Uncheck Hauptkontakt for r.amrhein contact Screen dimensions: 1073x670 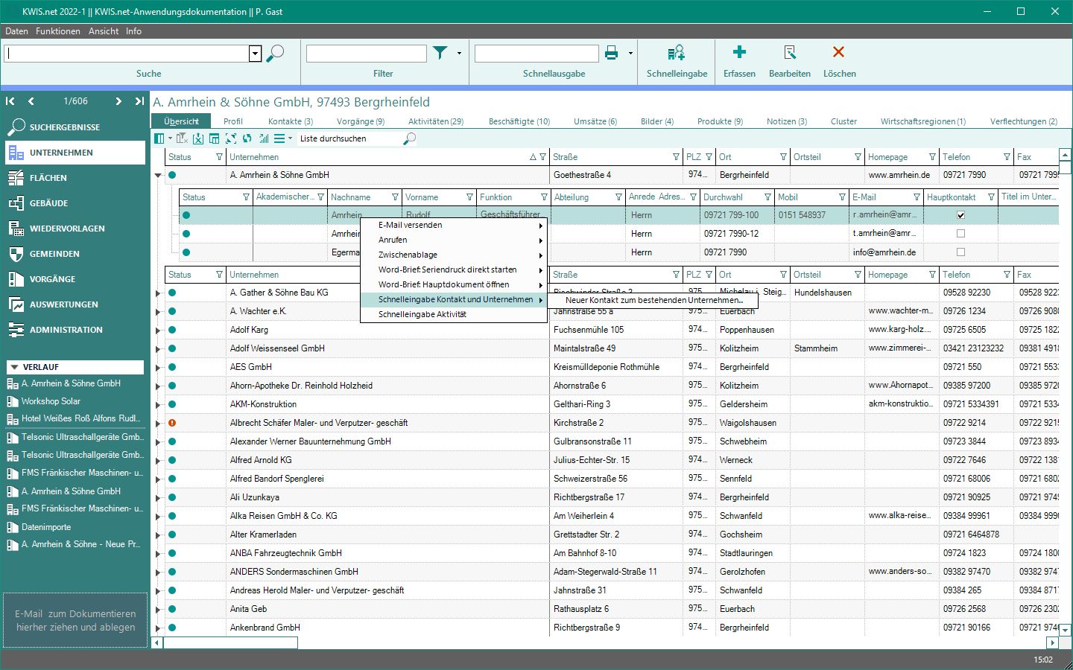(x=960, y=215)
